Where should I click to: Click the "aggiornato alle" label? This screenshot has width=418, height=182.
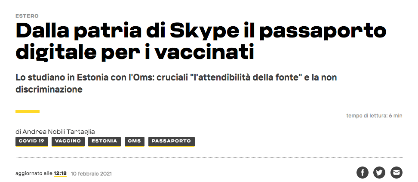[34, 173]
